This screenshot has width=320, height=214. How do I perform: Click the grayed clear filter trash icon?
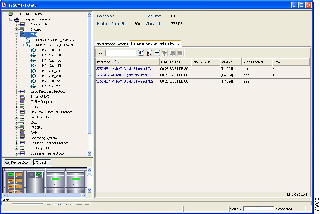click(x=165, y=53)
